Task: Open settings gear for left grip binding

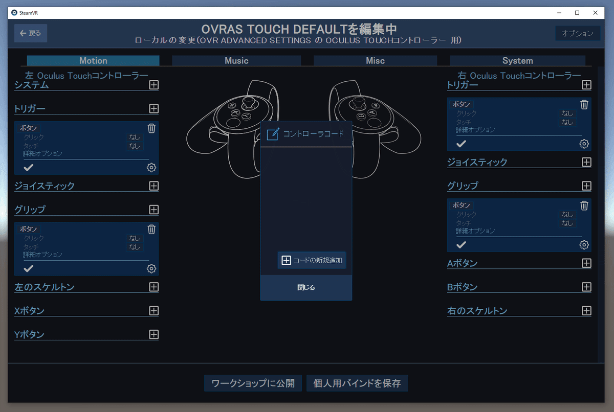Action: [x=151, y=268]
